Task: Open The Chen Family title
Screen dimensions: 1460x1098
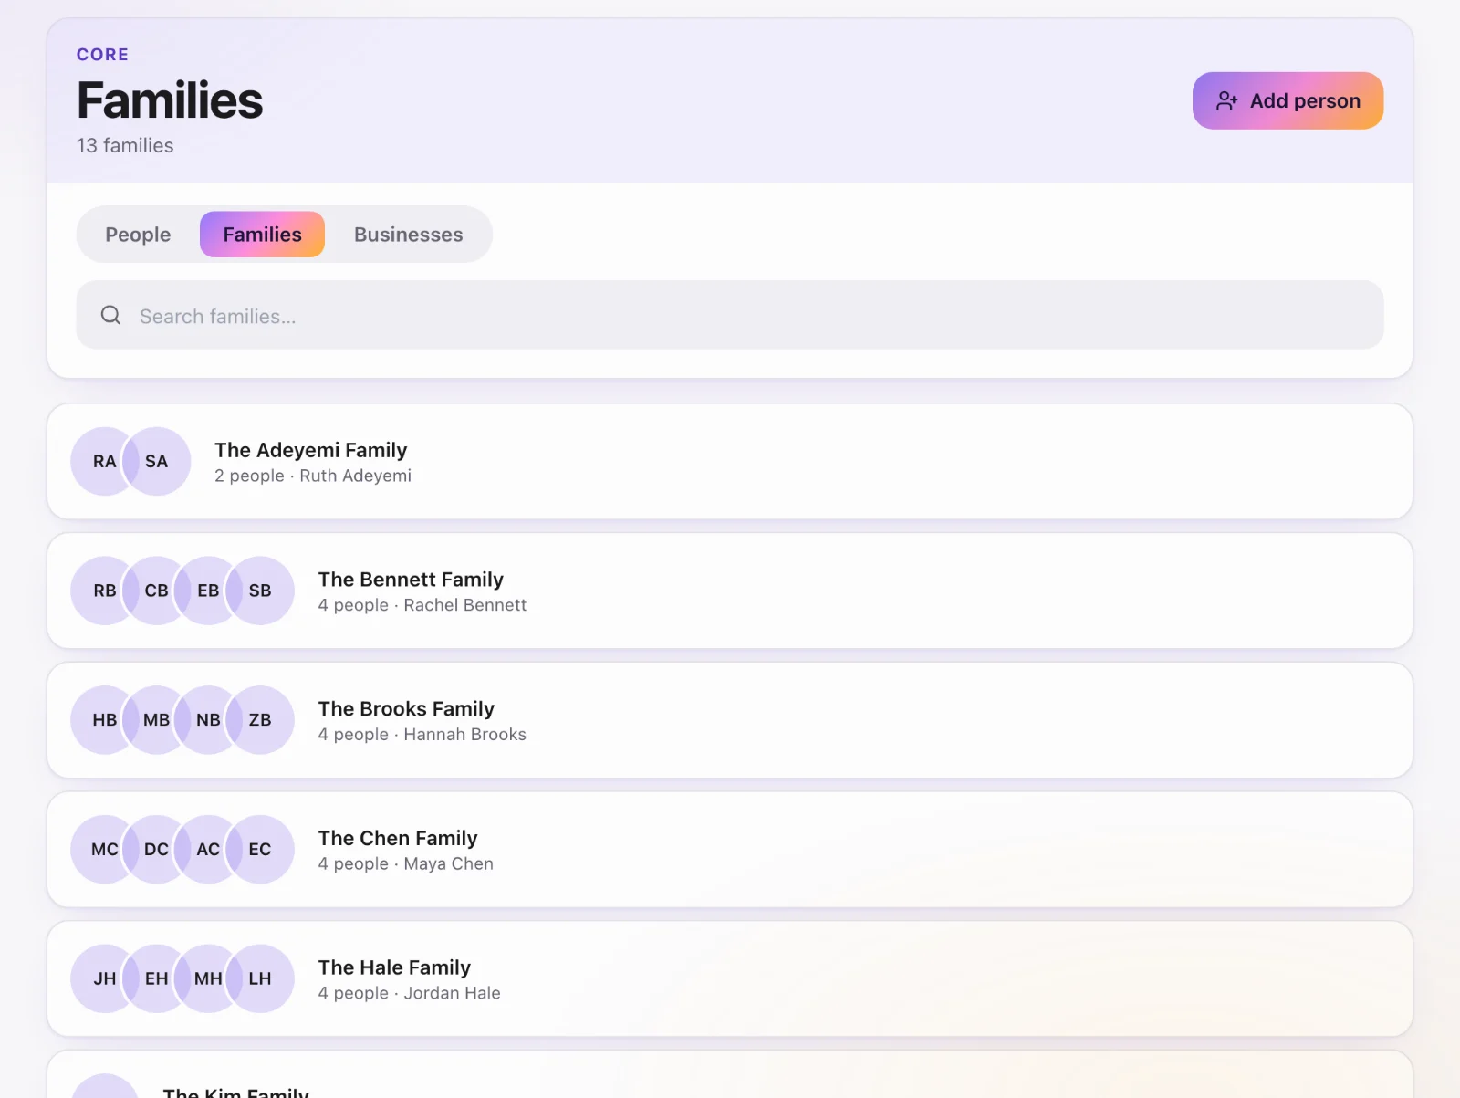Action: coord(398,838)
